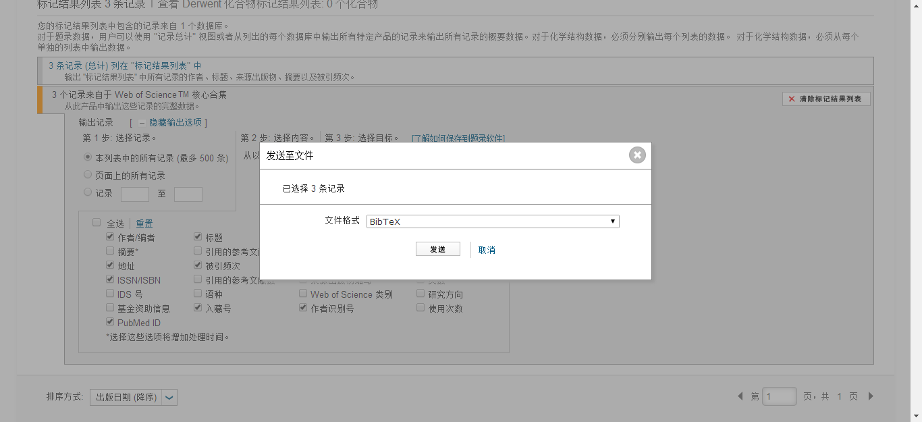
Task: Open 了解如何保存到题录软件 link
Action: 458,138
